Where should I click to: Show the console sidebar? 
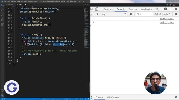tap(92, 14)
